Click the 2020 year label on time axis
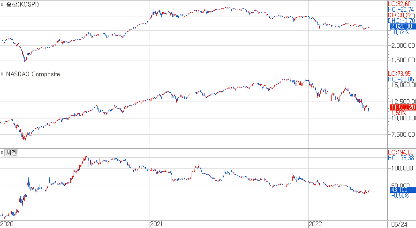This screenshot has width=416, height=228. 7,224
